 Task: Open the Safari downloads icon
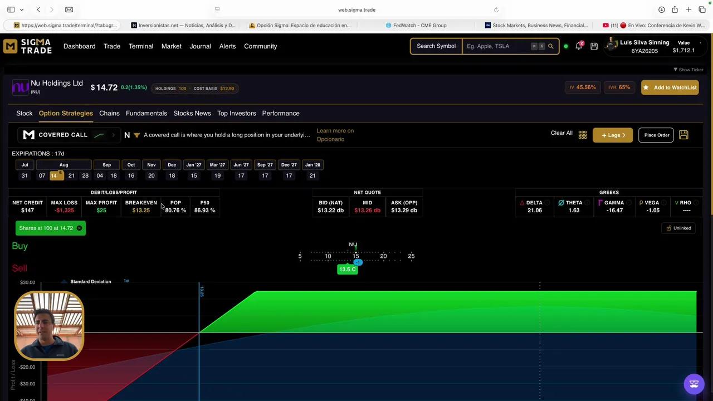tap(661, 9)
